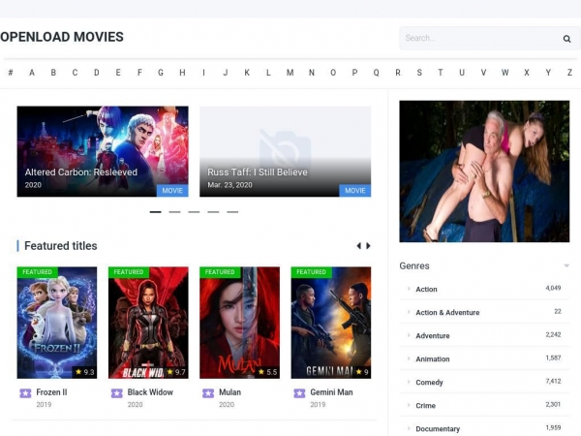Viewport: 581px width, 436px height.
Task: Select letter A in the index
Action: click(32, 73)
